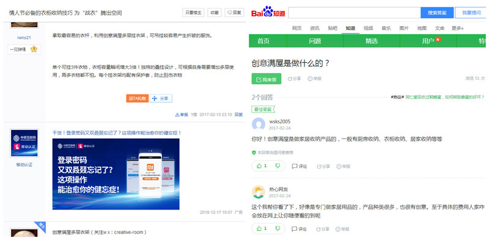This screenshot has width=489, height=240.
Task: Report the wsks2005 answer
Action: pyautogui.click(x=344, y=167)
